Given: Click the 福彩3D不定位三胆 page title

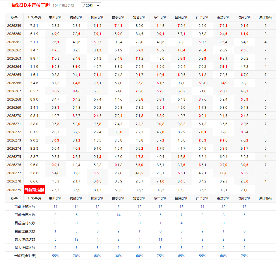Looking at the screenshot, I should [x=31, y=5].
